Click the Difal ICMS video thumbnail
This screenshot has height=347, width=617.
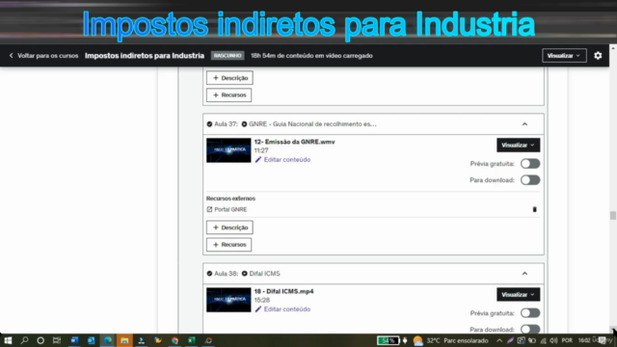228,300
